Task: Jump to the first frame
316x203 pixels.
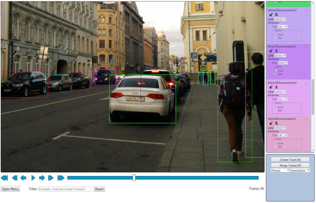Action: [x=4, y=178]
